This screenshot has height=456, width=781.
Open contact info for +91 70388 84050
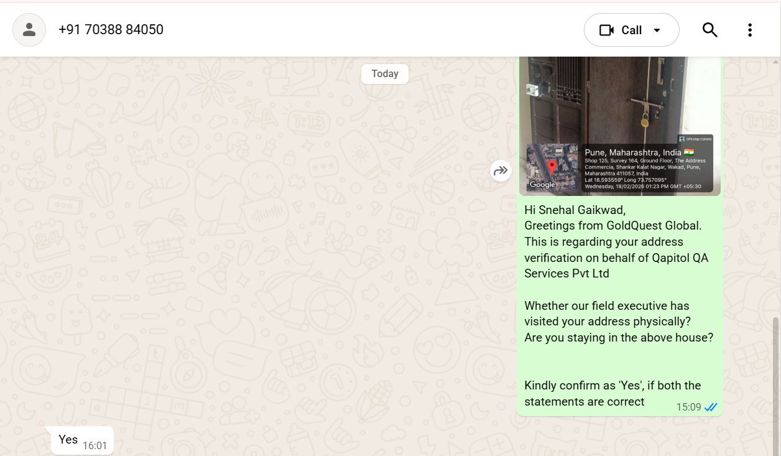pyautogui.click(x=111, y=30)
